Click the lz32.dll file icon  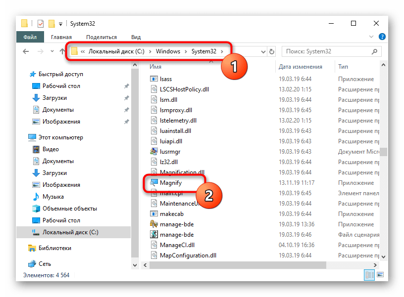(154, 162)
